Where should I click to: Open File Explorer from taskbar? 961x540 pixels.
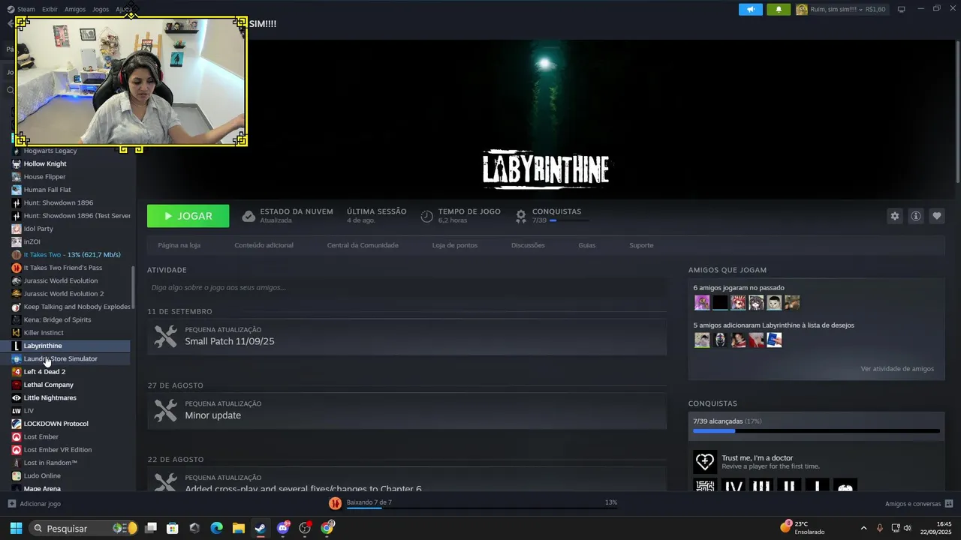[238, 528]
